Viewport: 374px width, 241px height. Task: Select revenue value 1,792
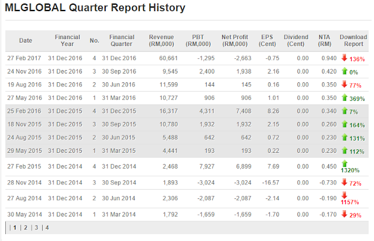(170, 214)
